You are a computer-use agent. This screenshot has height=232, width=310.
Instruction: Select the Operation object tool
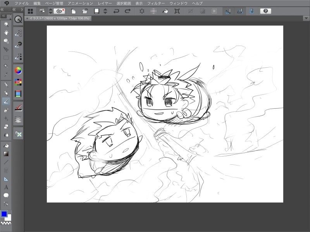[6, 41]
